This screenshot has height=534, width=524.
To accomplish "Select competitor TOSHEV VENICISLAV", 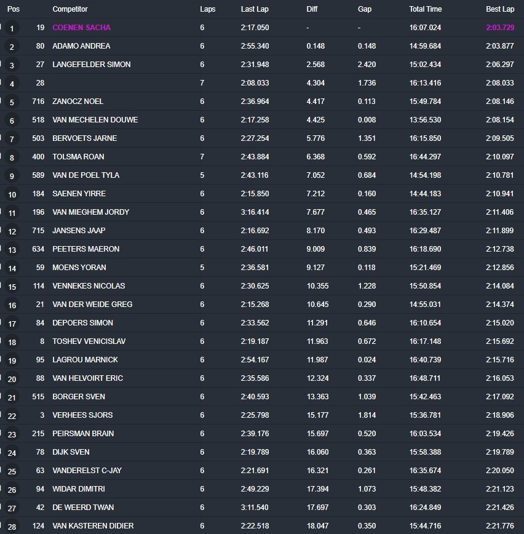I will (90, 341).
